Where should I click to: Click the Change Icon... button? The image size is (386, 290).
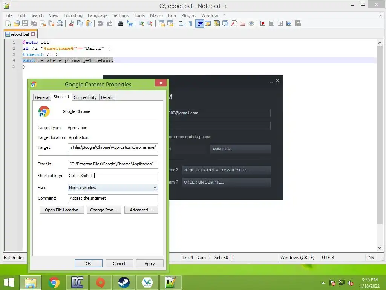point(104,210)
